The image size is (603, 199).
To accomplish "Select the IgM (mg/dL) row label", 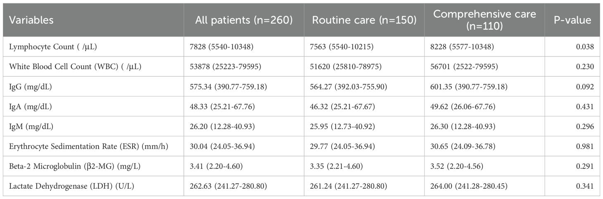I will tap(28, 126).
